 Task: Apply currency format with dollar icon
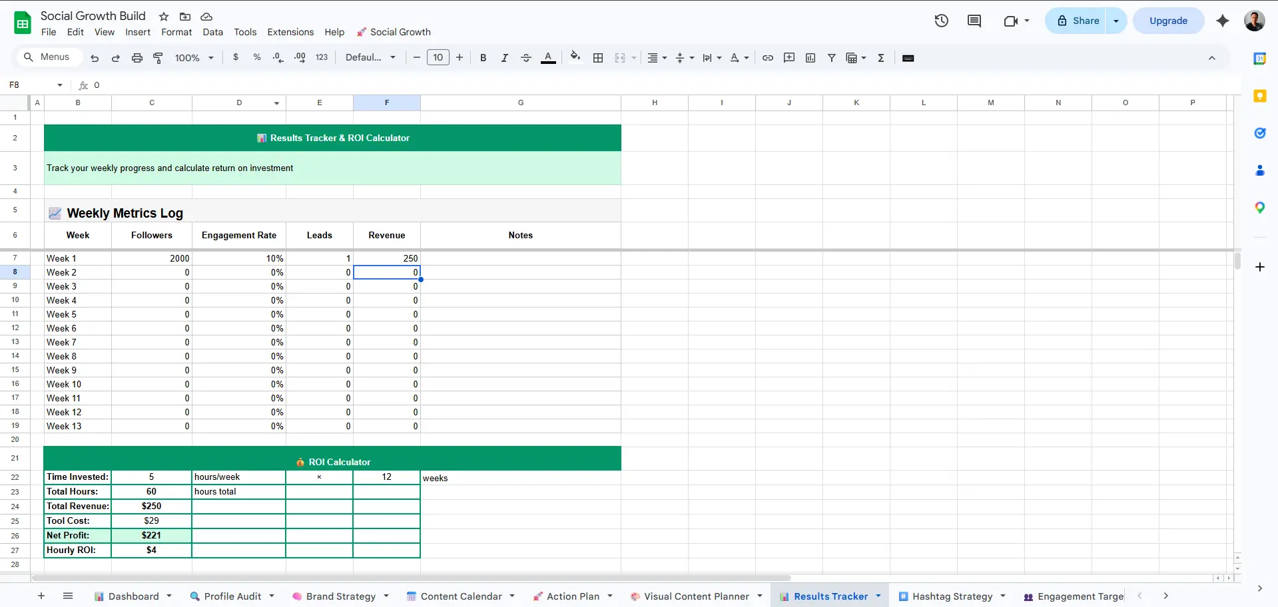coord(236,57)
